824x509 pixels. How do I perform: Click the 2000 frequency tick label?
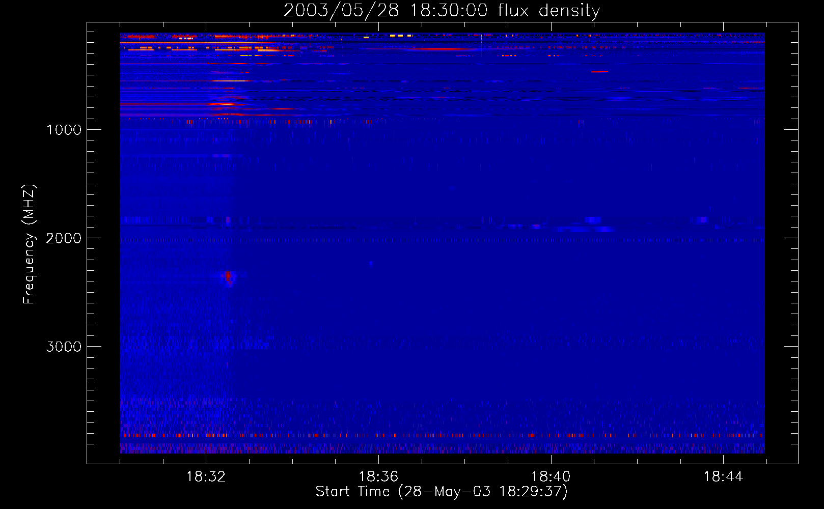pyautogui.click(x=64, y=238)
